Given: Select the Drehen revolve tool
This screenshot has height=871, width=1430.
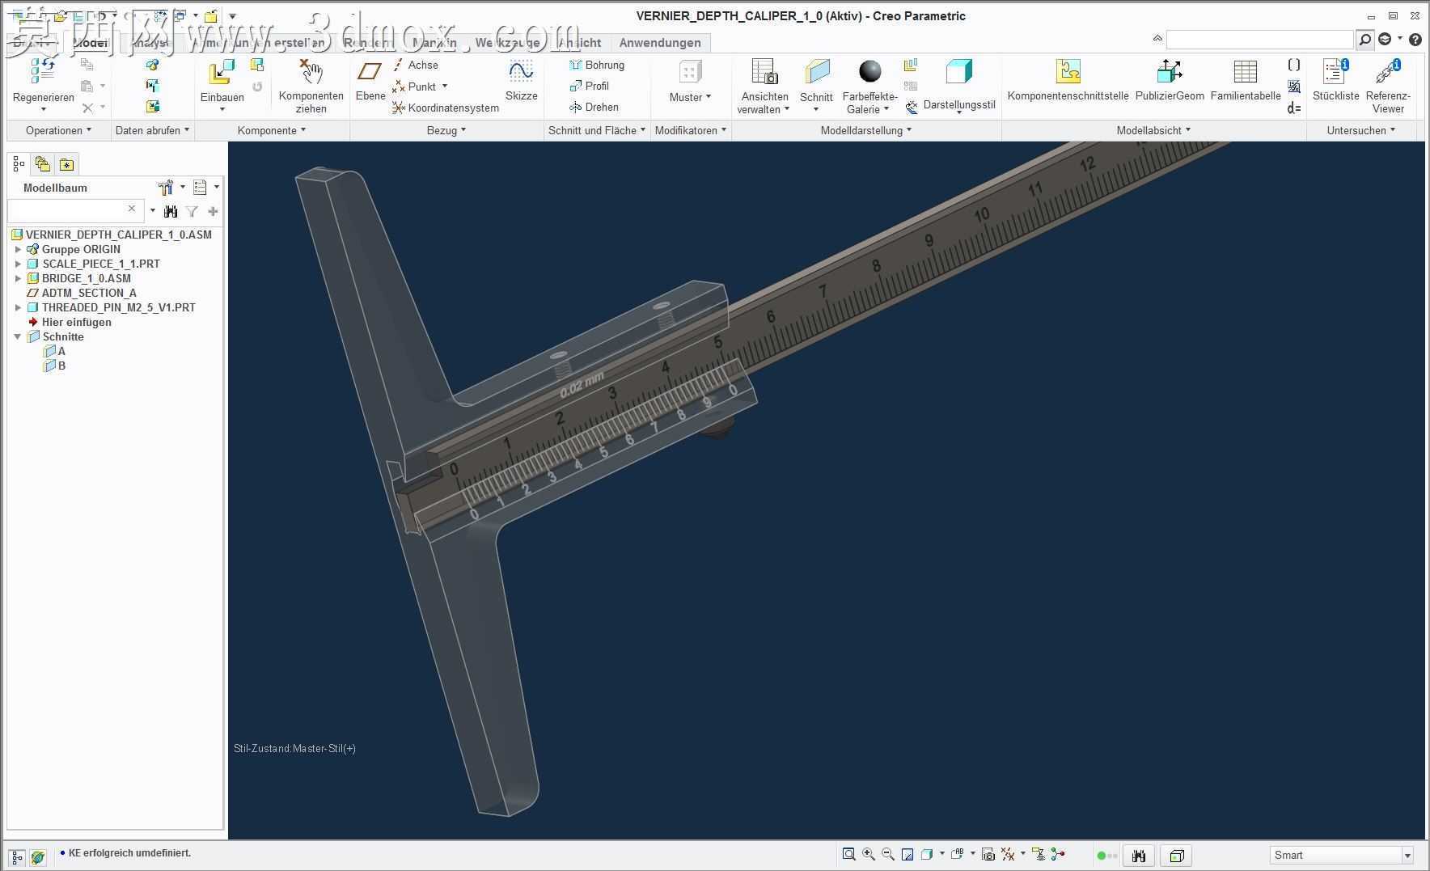Looking at the screenshot, I should 594,107.
